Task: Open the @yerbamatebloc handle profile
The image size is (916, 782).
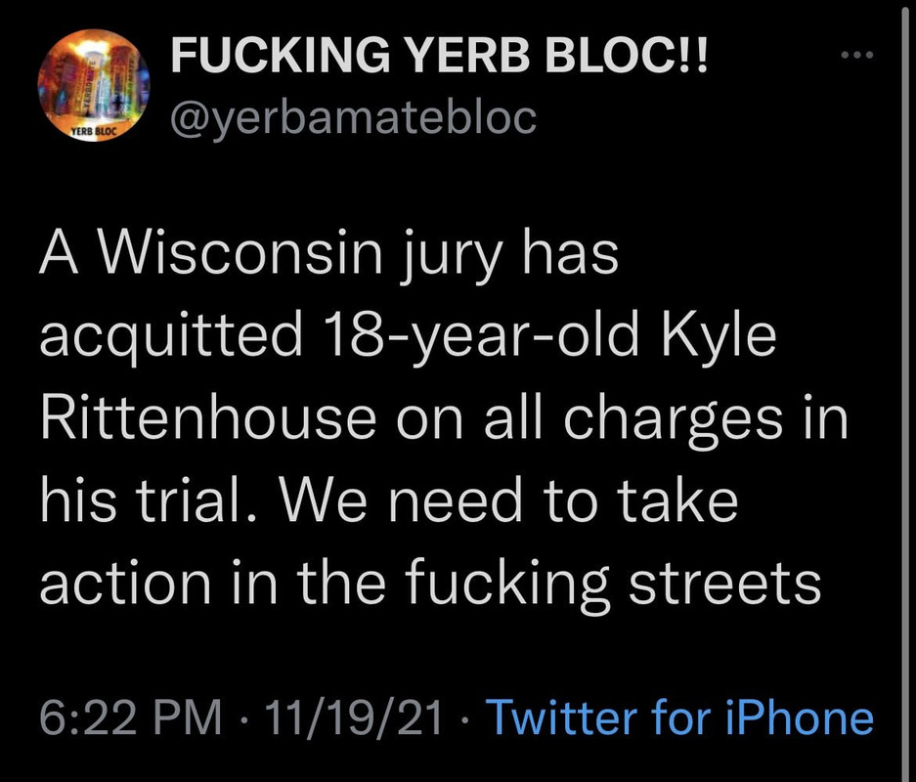Action: click(354, 118)
